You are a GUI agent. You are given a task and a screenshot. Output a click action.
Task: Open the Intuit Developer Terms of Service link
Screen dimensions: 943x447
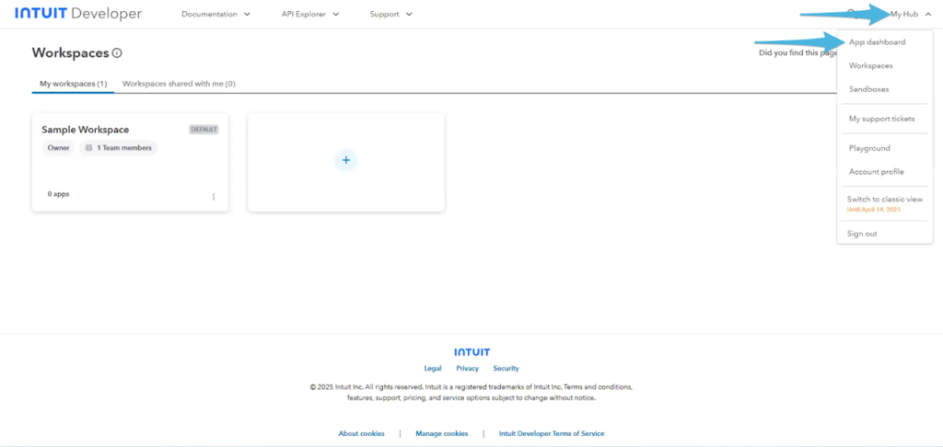point(551,433)
